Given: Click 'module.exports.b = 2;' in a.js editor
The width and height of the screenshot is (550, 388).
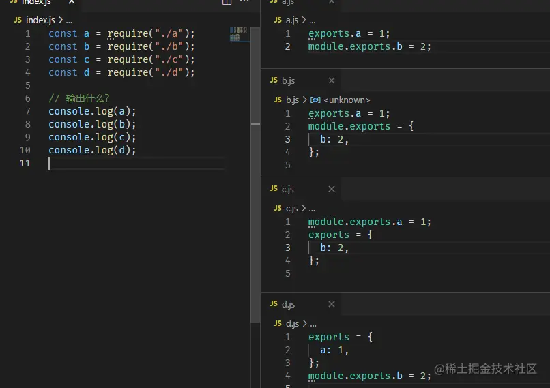Looking at the screenshot, I should (370, 47).
